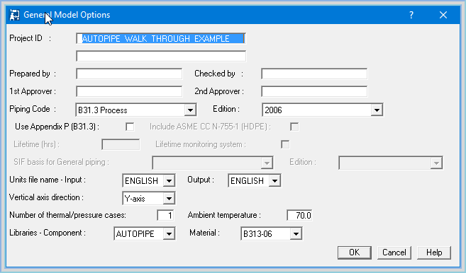Click Number of thermal/pressure cases field
Screen dimensions: 466x273
(x=165, y=215)
